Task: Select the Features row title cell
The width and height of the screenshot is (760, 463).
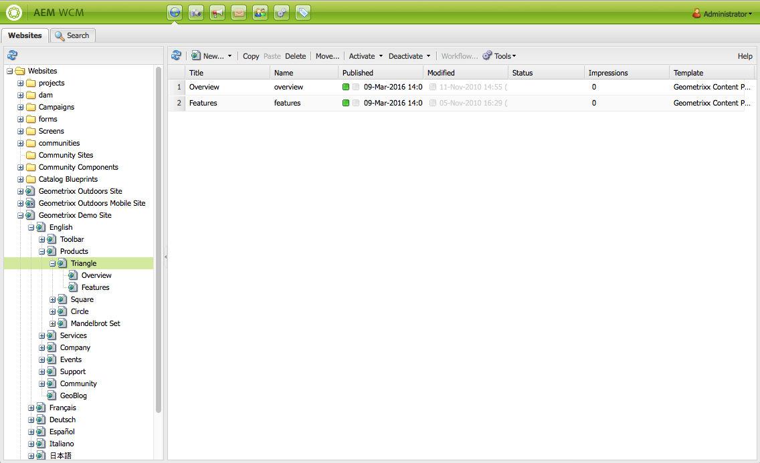Action: 227,103
